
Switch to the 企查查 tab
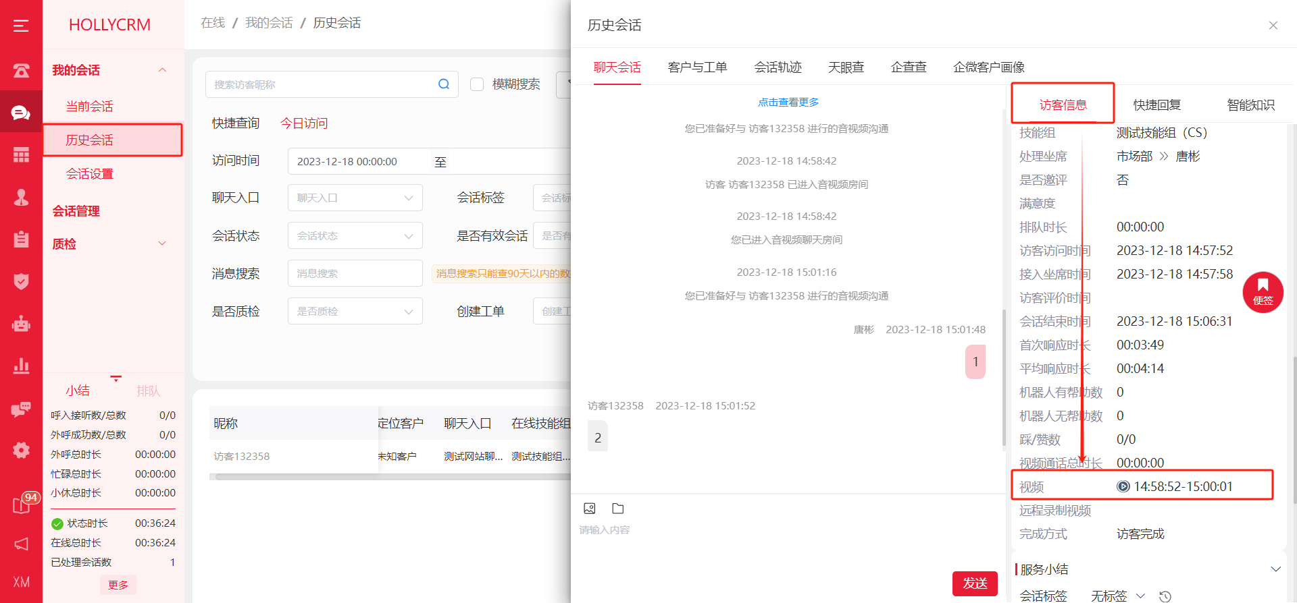[x=909, y=67]
